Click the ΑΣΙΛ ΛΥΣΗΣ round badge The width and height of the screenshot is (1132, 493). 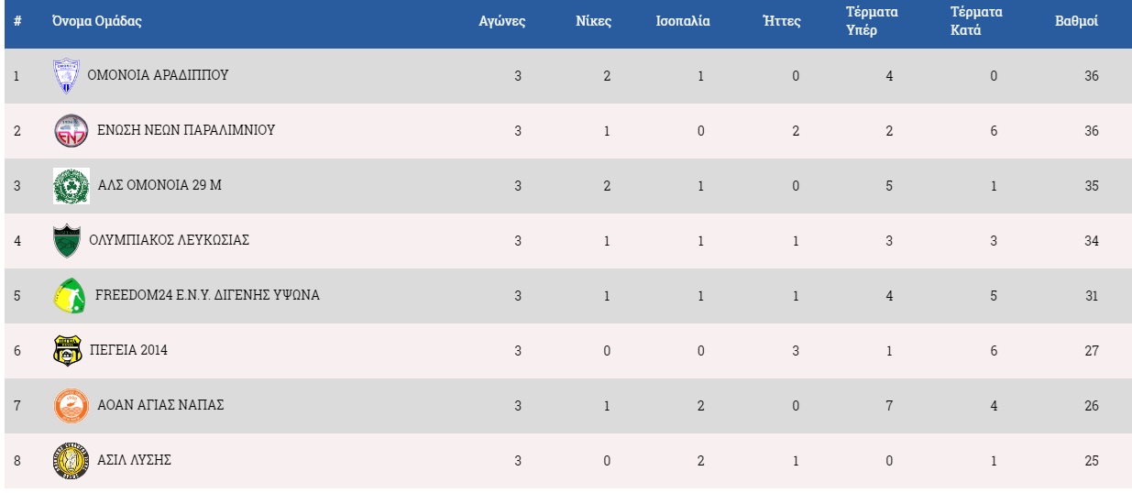point(71,461)
